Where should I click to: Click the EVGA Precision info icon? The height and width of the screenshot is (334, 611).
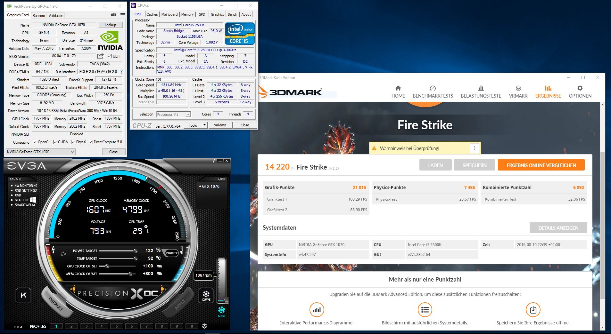pyautogui.click(x=214, y=161)
